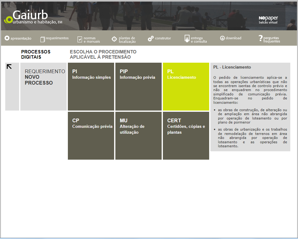298x239 pixels.
Task: Click bullet about obras de construção
Action: 252,116
